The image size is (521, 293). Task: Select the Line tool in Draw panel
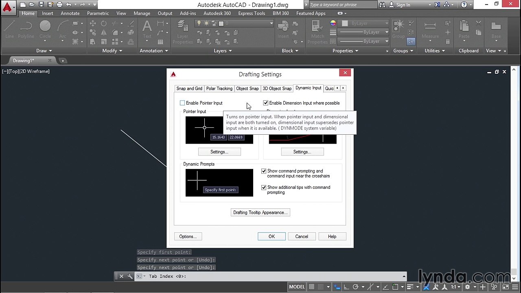(x=9, y=29)
